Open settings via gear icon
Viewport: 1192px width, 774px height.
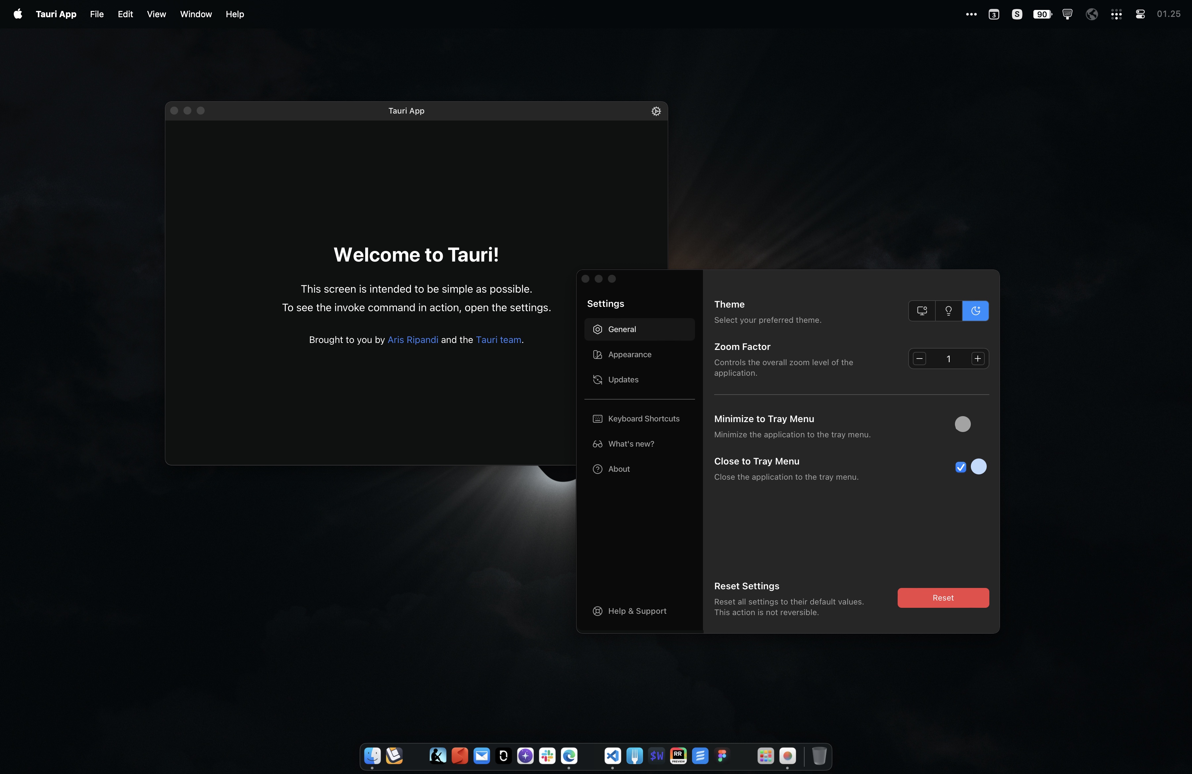point(656,111)
